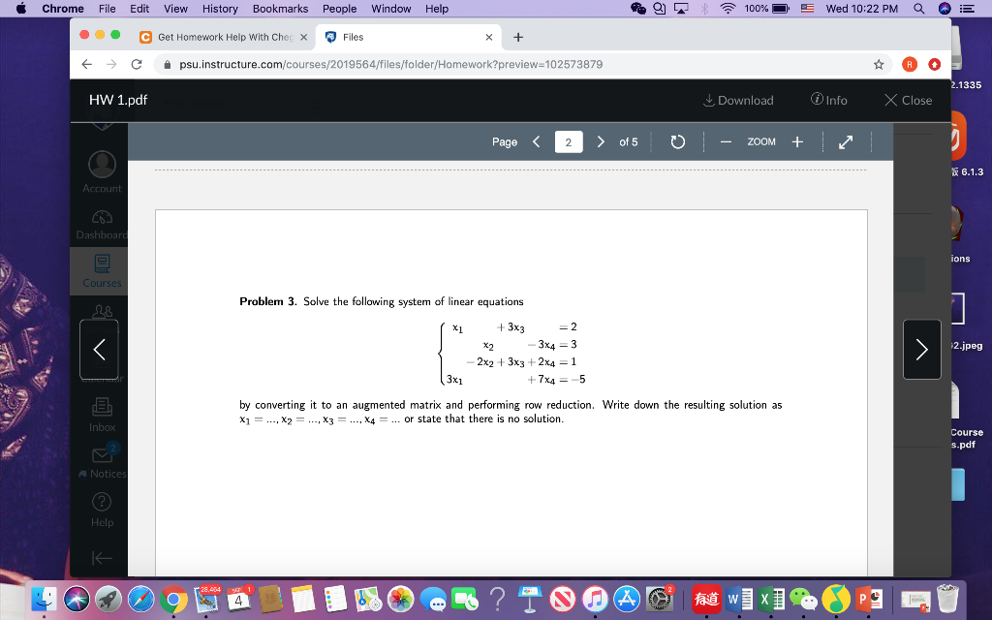Collapse the Canvas navigation sidebar
992x620 pixels.
coord(102,557)
